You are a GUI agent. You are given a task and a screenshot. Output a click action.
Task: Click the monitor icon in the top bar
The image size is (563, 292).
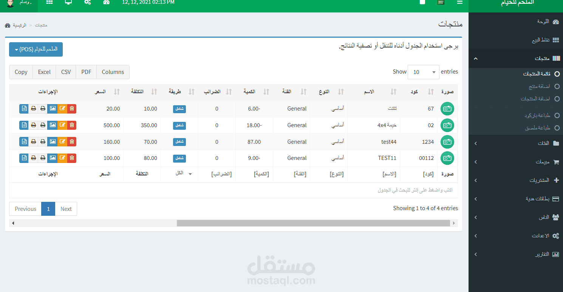[x=68, y=2]
